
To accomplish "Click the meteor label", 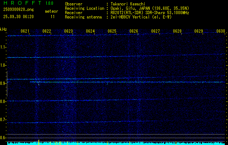I will point(51,11).
